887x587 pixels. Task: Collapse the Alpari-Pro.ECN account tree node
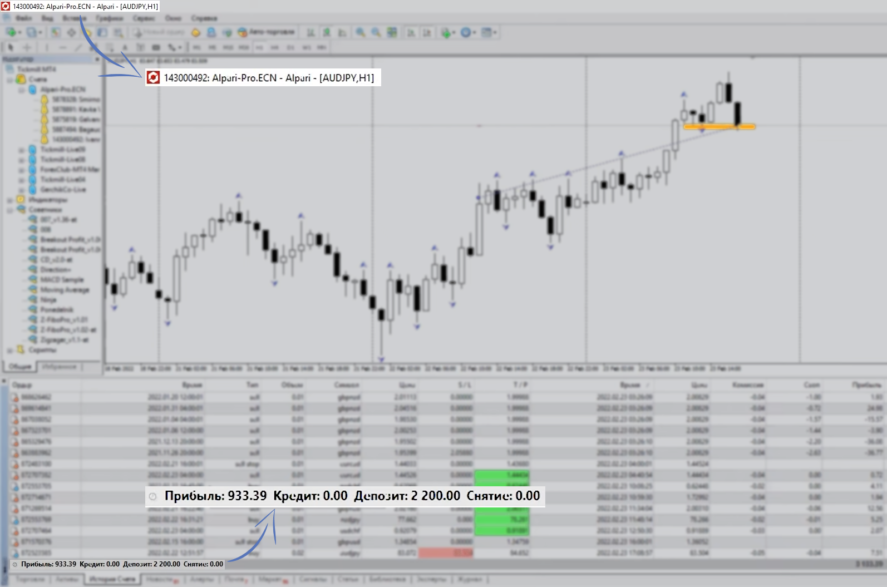pos(22,90)
